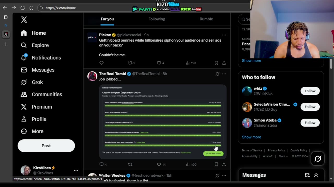Open Simon Ateba profile avatar
334x187 pixels.
(247, 123)
